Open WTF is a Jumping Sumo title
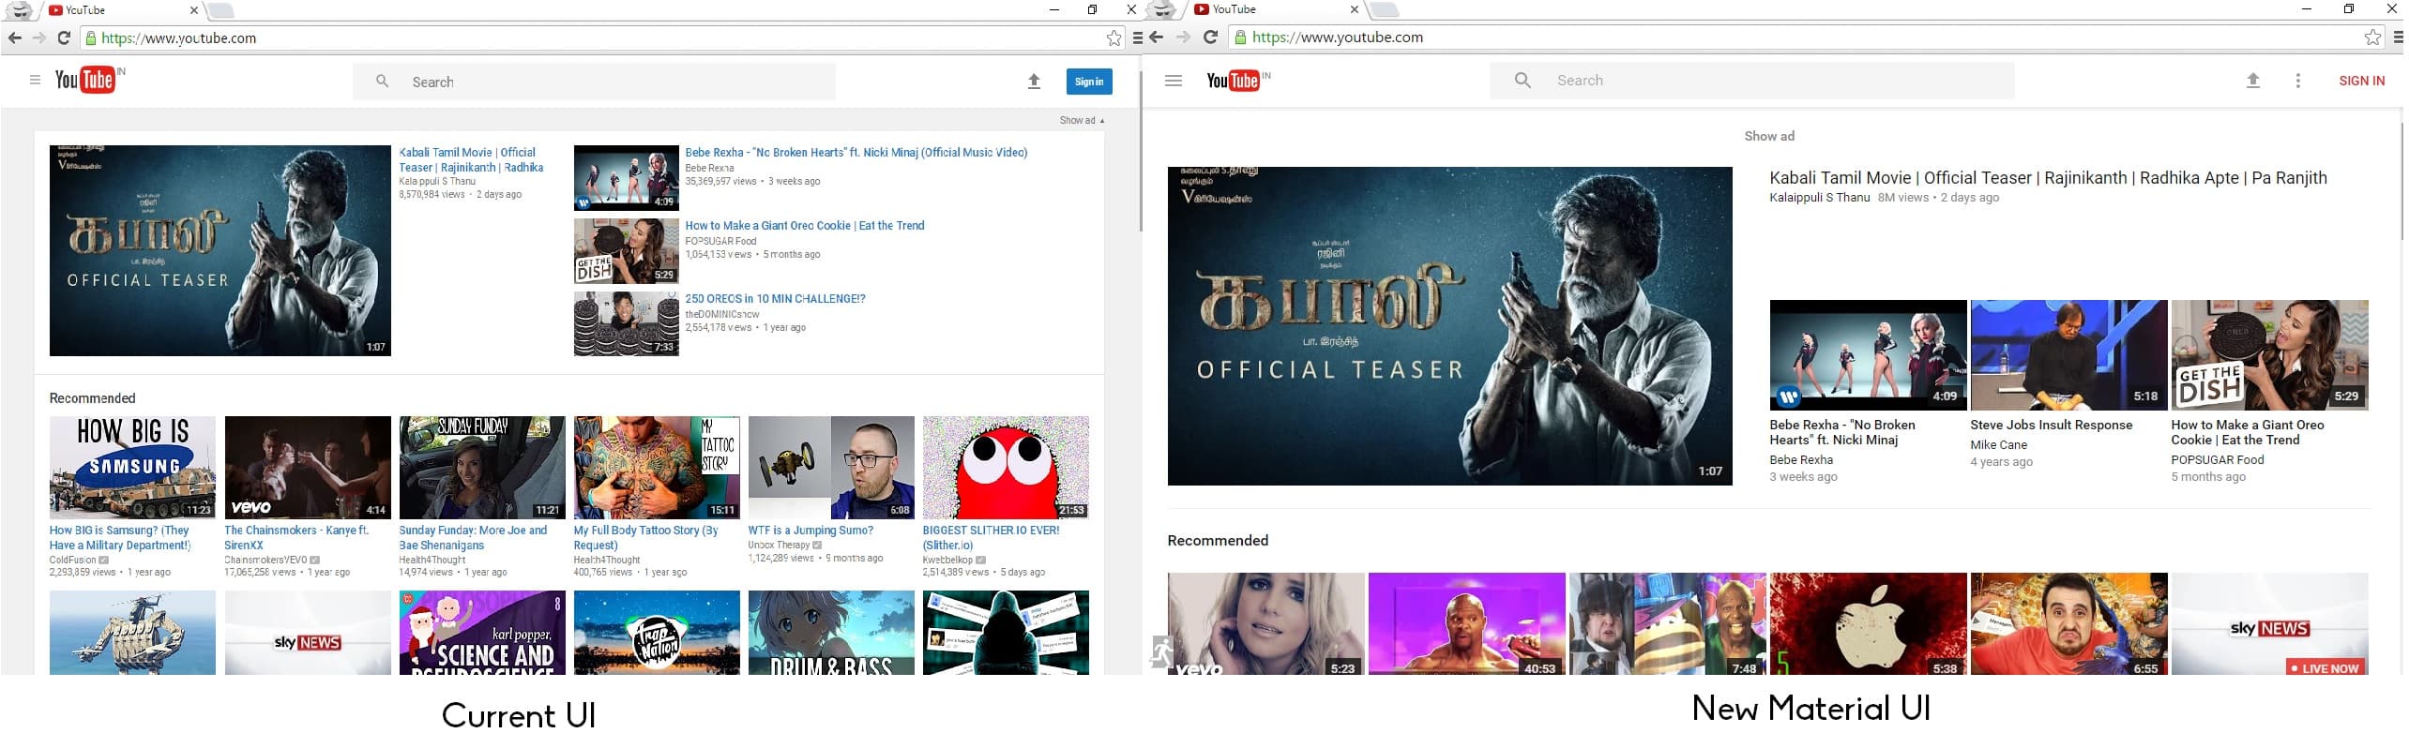This screenshot has width=2409, height=748. (x=811, y=530)
